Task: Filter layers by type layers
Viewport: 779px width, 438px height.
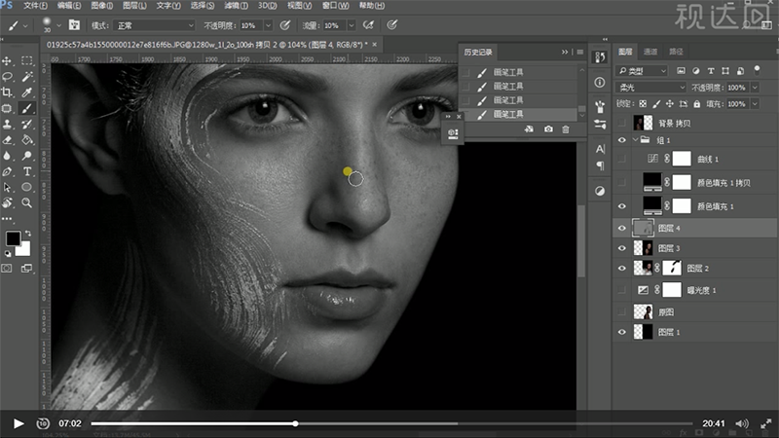Action: point(711,71)
